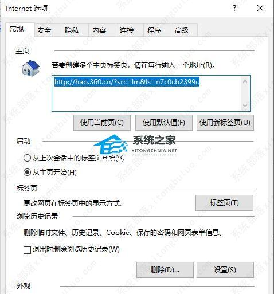Click the 使用新标签页(U) button

(225, 123)
